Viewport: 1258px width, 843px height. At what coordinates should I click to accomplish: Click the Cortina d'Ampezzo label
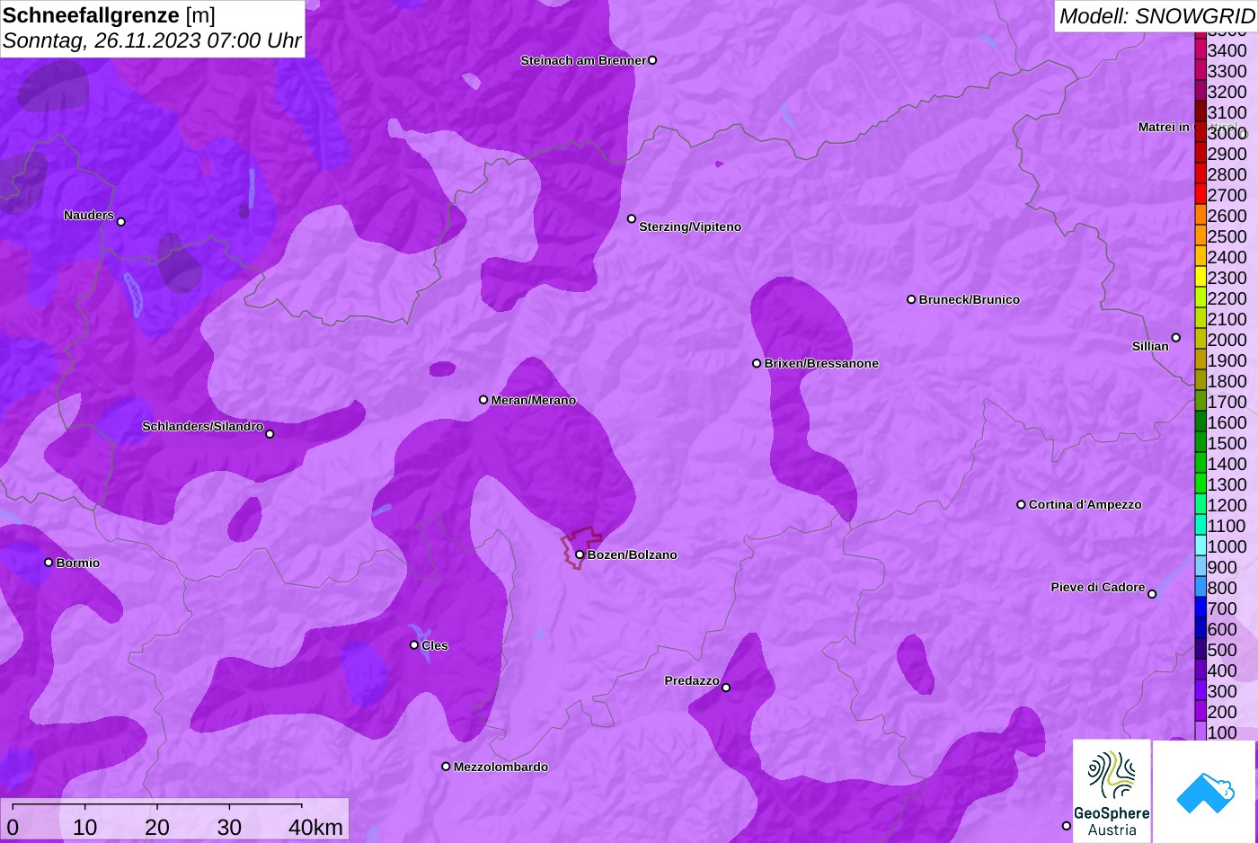coord(1085,504)
